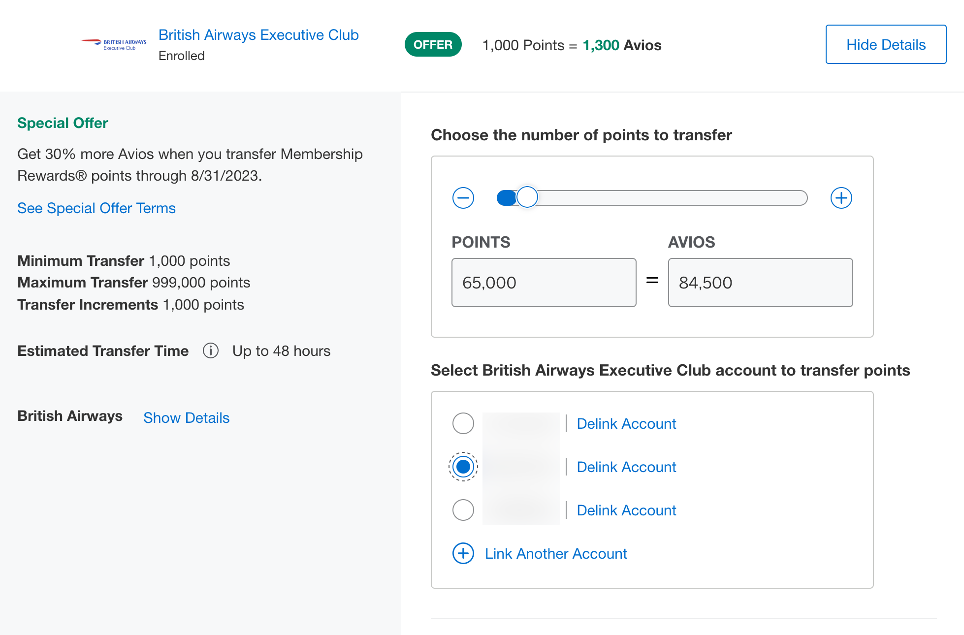Click the green OFFER badge

433,45
